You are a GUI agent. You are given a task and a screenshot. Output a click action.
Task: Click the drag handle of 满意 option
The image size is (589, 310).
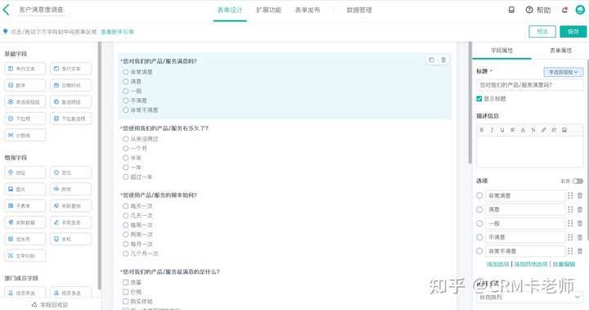570,209
